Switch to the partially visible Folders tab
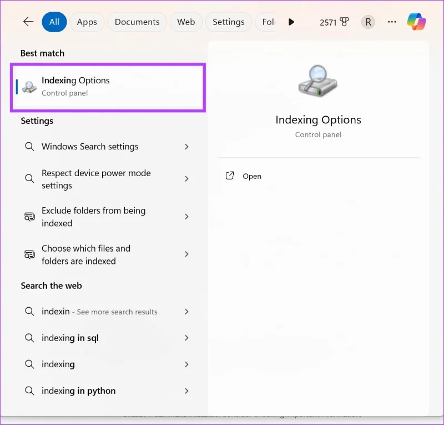Image resolution: width=444 pixels, height=425 pixels. pyautogui.click(x=265, y=22)
